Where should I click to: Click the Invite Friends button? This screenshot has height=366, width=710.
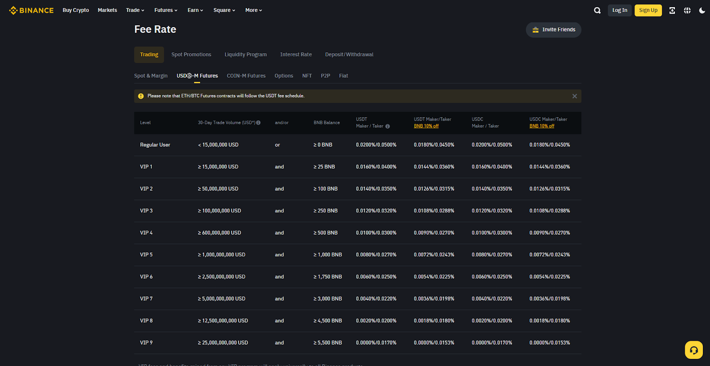point(553,30)
